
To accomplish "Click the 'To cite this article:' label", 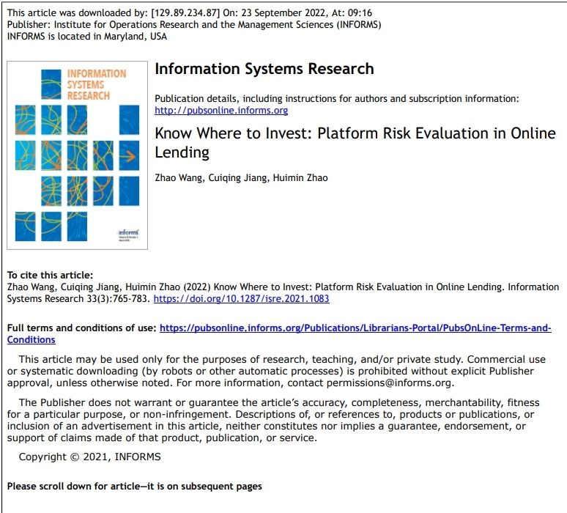I will click(x=50, y=276).
